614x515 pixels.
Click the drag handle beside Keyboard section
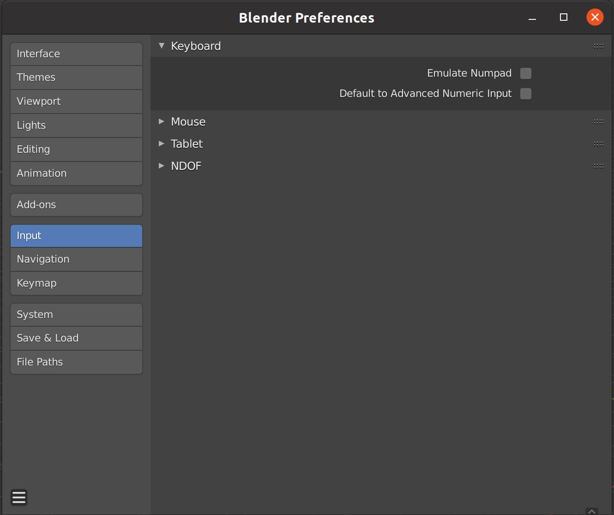[x=598, y=46]
